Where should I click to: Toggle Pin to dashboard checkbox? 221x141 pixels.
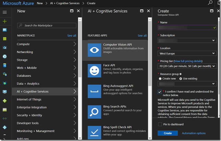tap(160, 124)
